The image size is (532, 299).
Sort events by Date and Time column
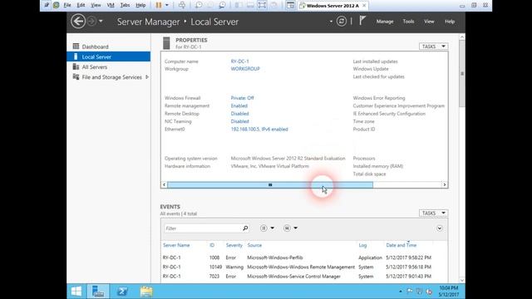pos(401,245)
